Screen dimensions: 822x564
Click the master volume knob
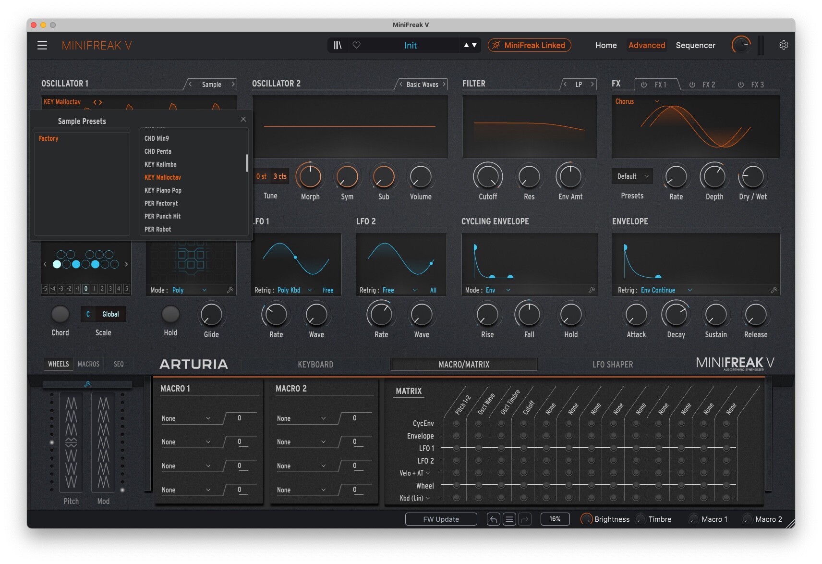[741, 45]
